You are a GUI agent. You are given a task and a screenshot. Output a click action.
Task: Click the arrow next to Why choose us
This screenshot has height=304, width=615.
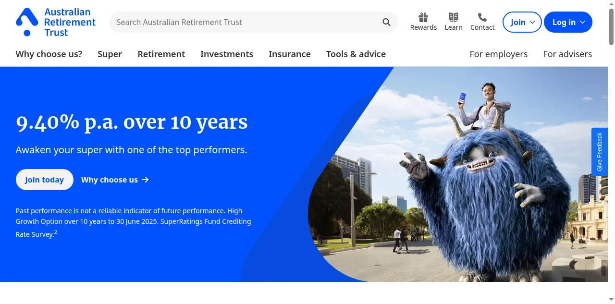point(145,180)
